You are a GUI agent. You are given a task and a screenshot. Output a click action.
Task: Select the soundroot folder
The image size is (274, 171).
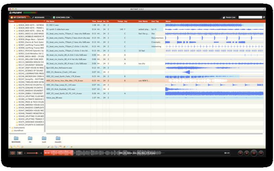tap(18, 131)
